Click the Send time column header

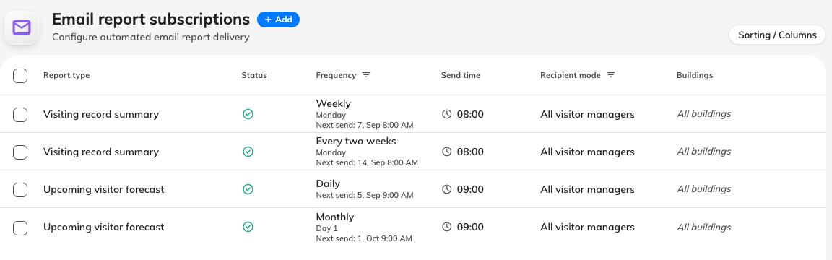461,75
